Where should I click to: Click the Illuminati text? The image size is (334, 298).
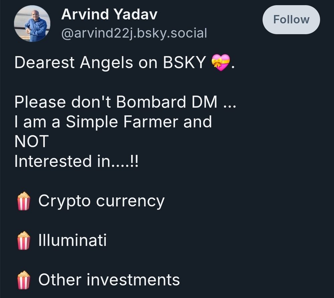(x=72, y=240)
